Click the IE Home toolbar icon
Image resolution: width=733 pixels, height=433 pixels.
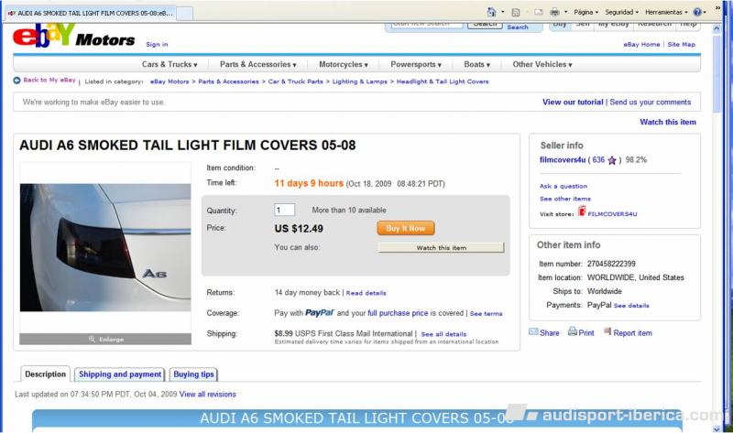491,12
